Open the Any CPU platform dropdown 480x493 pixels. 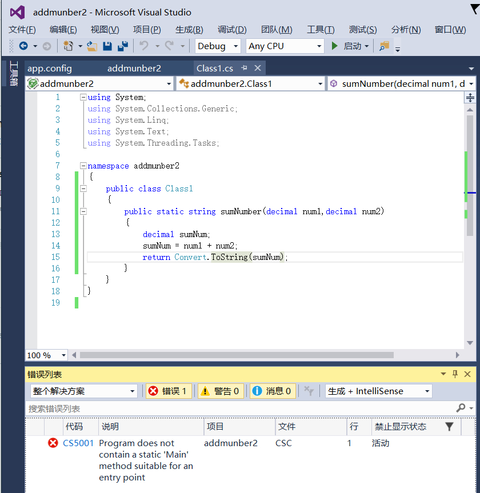pyautogui.click(x=285, y=46)
